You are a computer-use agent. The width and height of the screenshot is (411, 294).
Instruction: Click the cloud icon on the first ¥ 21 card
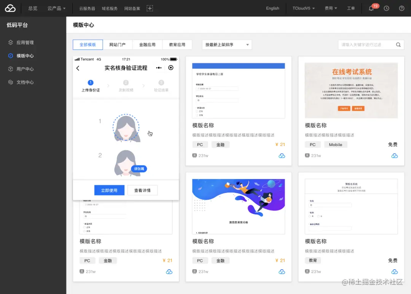282,156
